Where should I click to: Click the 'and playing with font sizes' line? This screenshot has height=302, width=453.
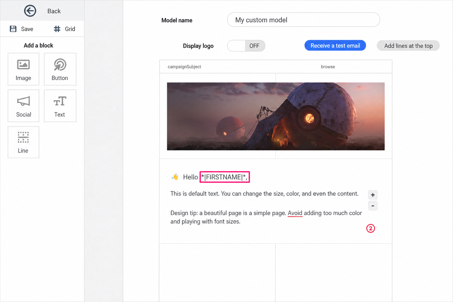(x=205, y=221)
